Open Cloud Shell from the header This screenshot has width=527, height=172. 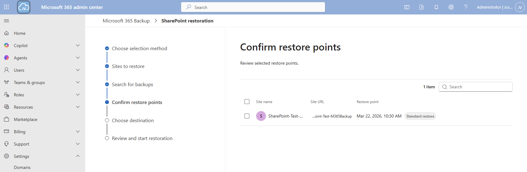406,7
